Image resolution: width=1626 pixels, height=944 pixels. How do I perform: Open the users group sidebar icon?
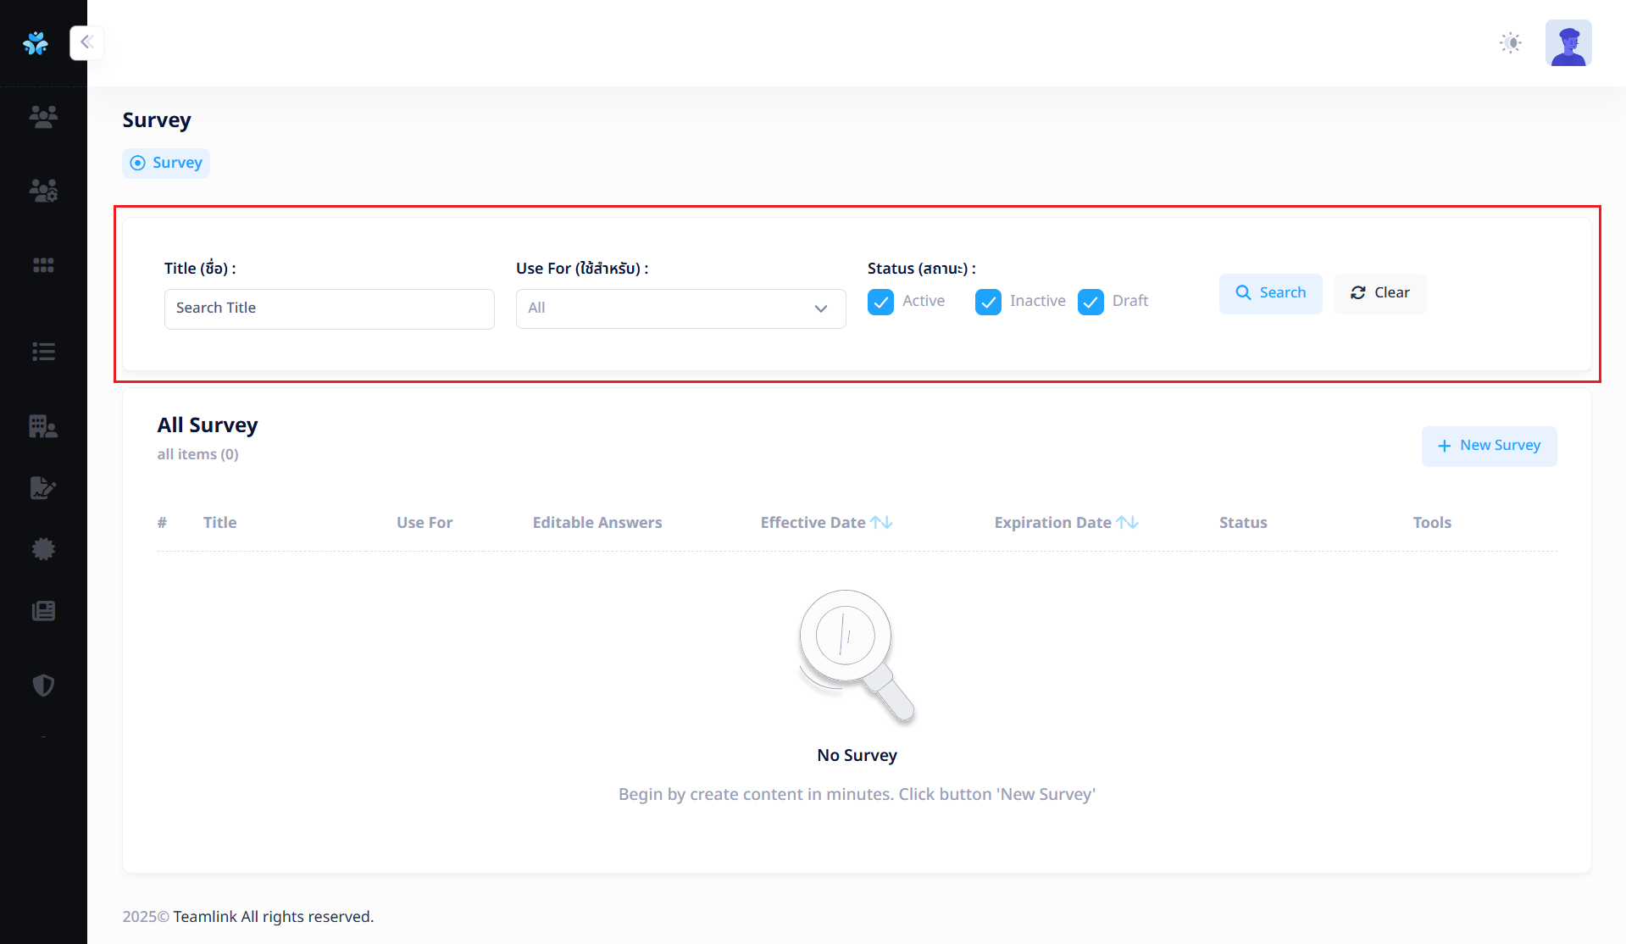[43, 116]
